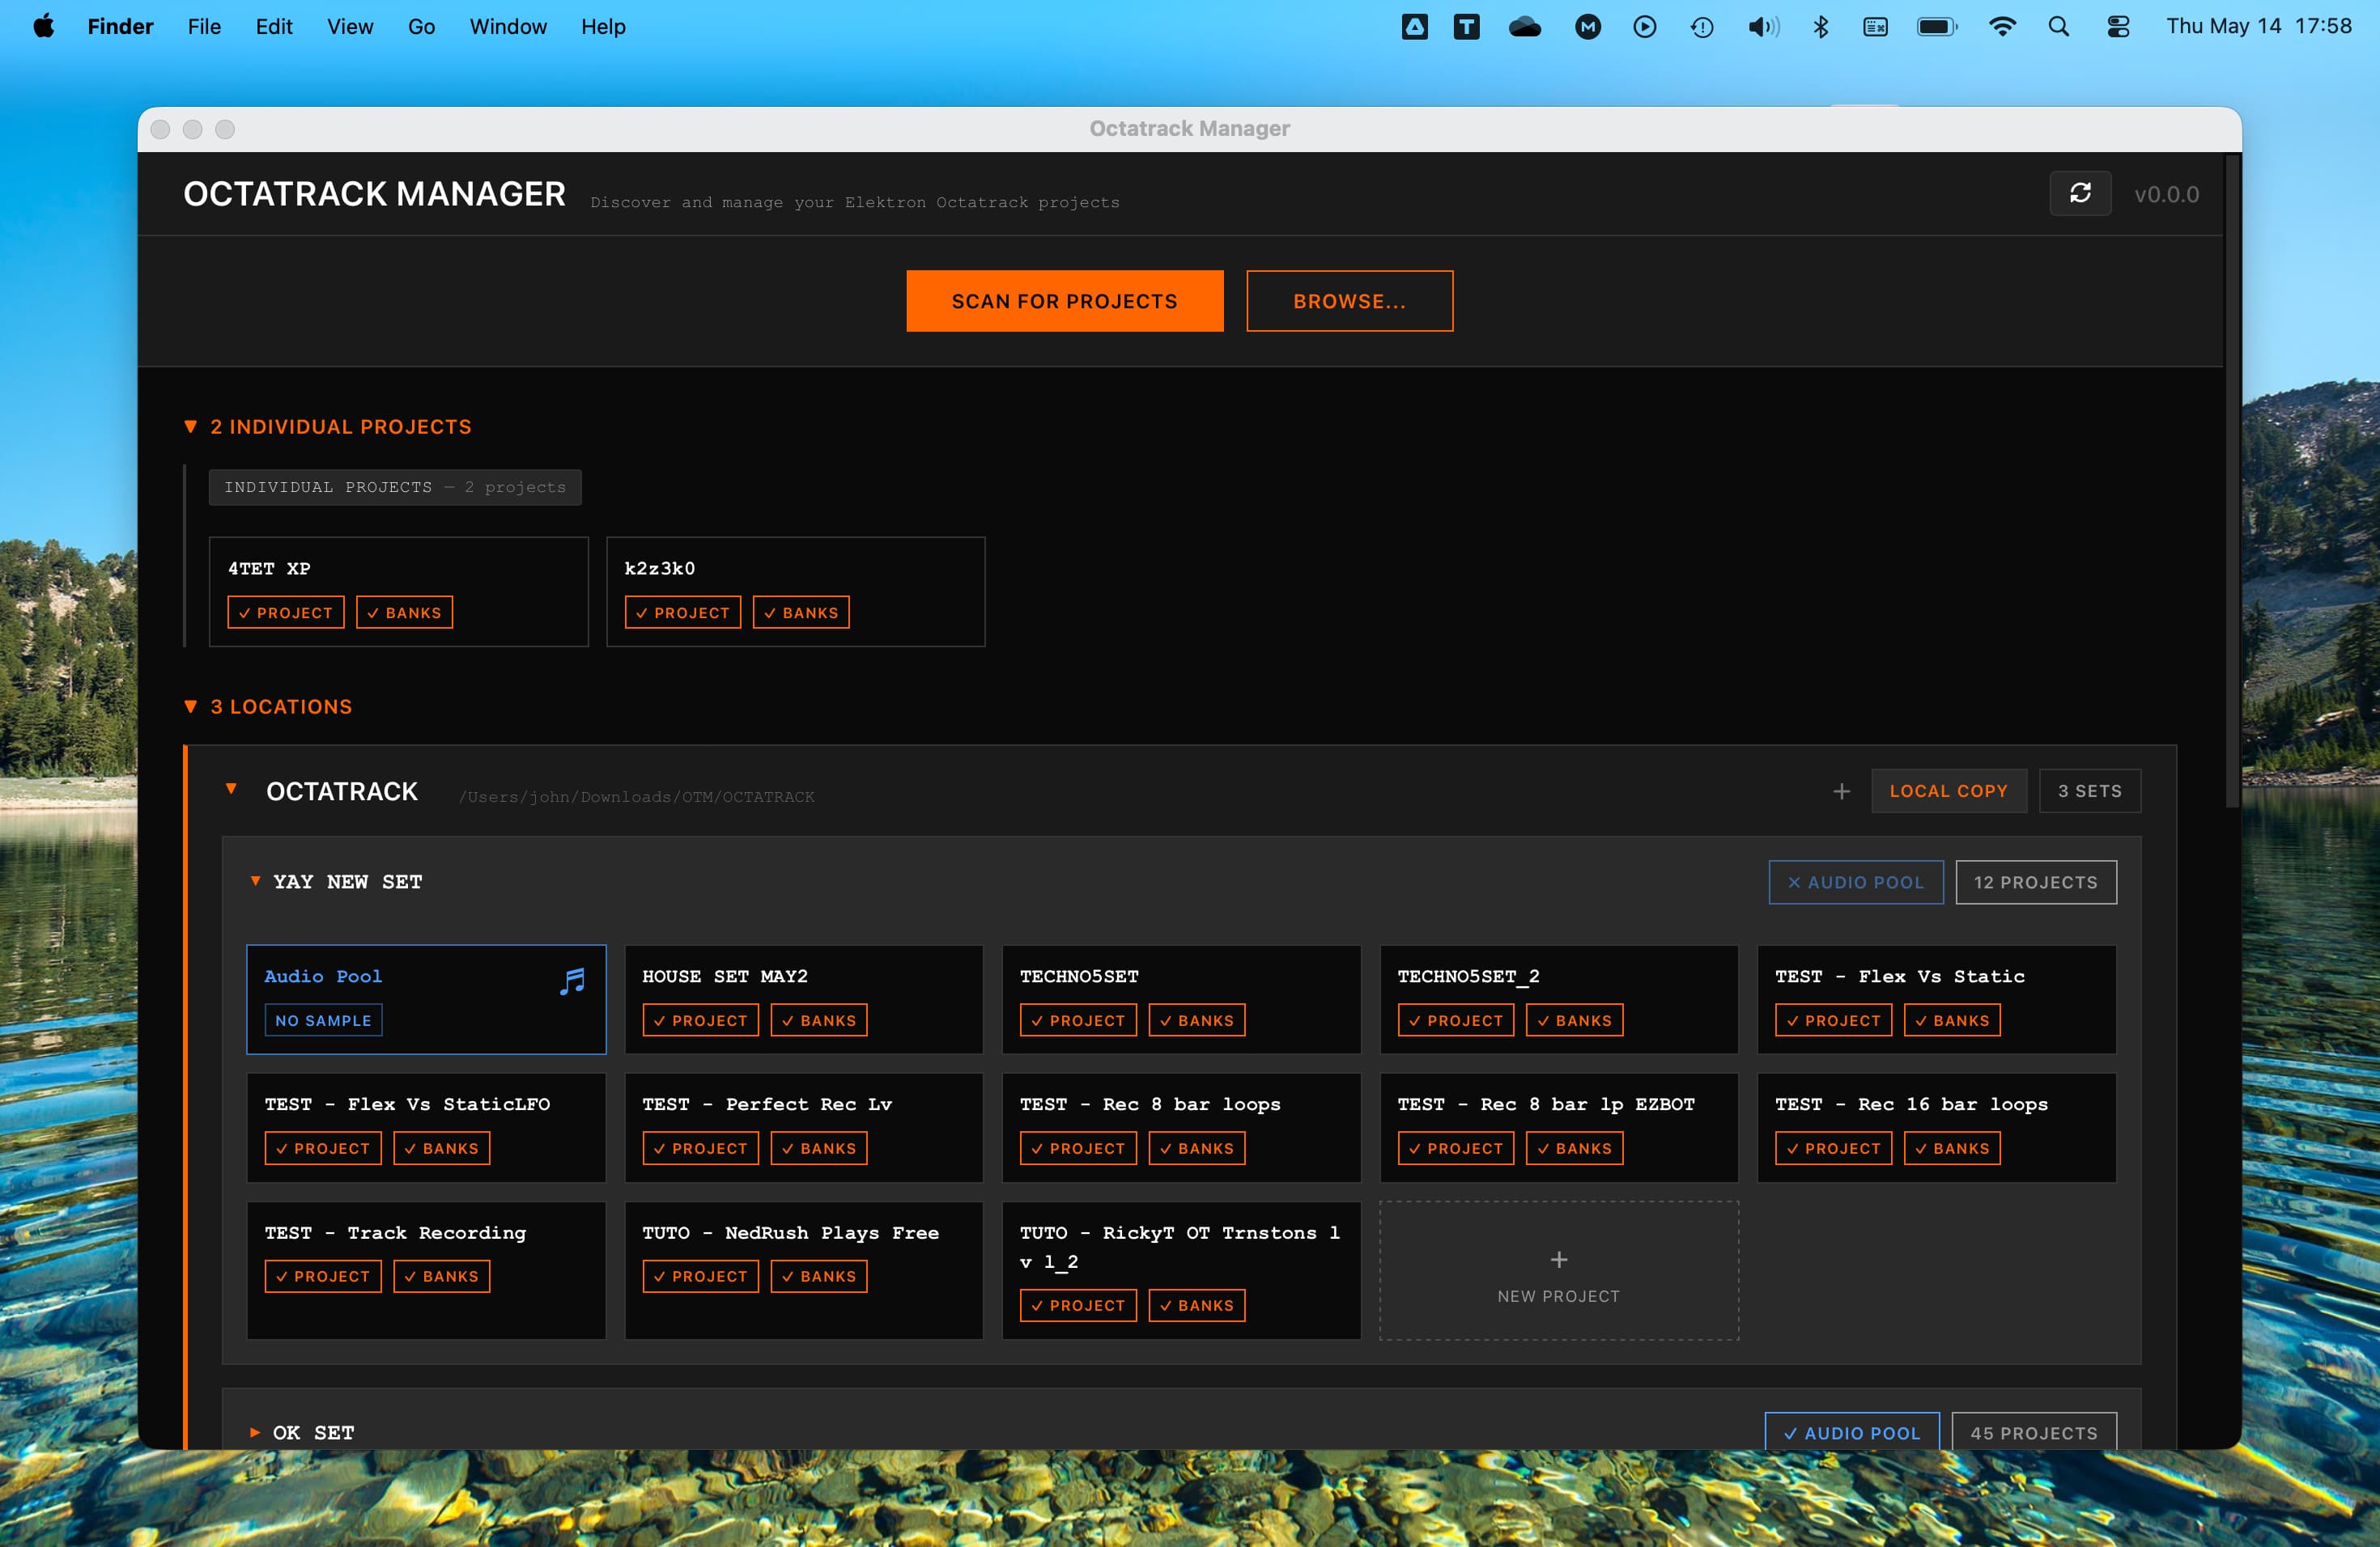Click the 3 SETS badge
Viewport: 2380px width, 1547px height.
[x=2090, y=790]
